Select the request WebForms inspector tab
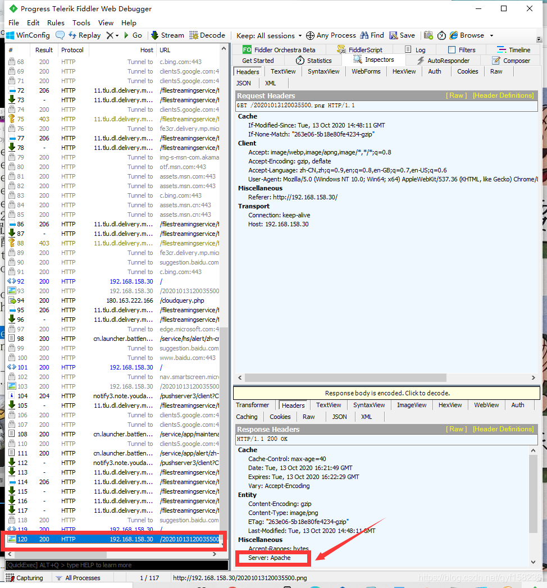 (x=366, y=71)
